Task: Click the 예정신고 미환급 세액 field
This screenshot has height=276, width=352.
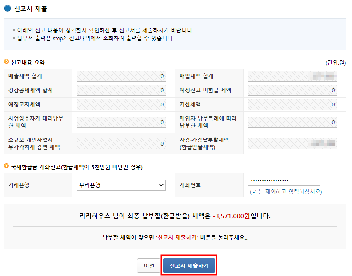Action: tap(292, 91)
